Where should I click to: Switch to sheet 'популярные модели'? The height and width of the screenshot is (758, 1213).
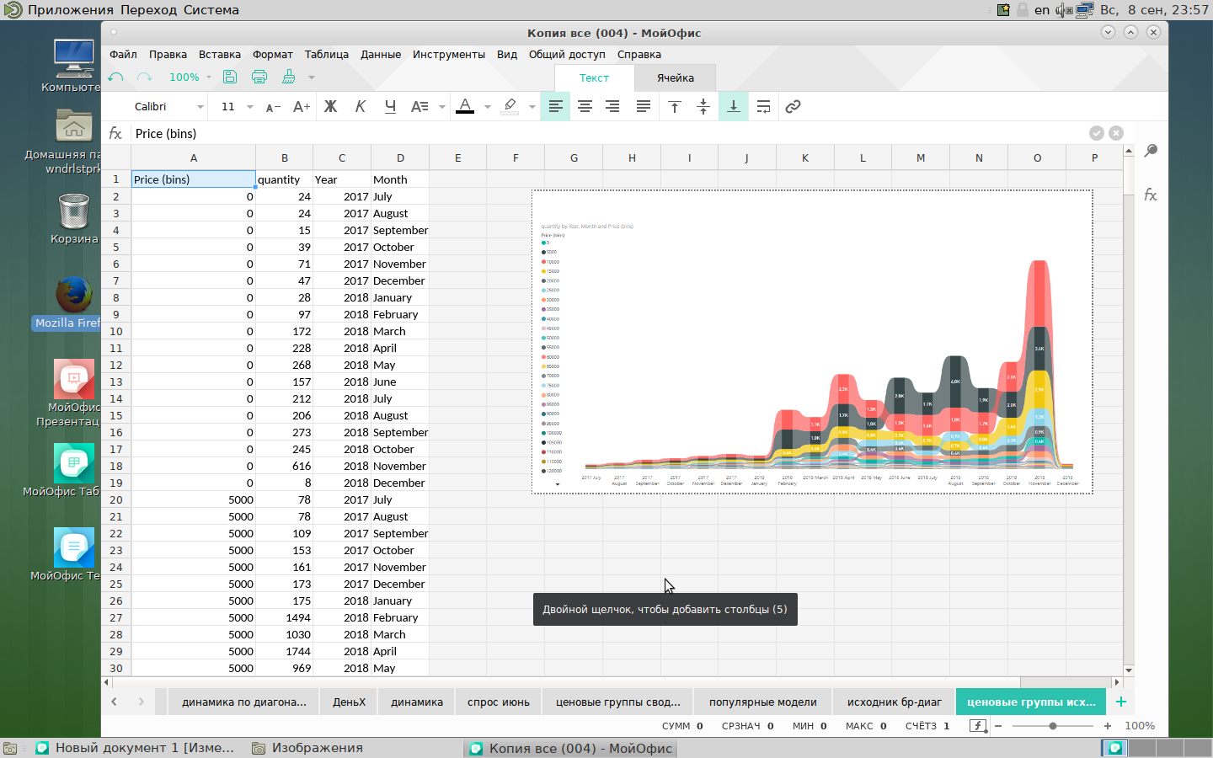click(763, 702)
